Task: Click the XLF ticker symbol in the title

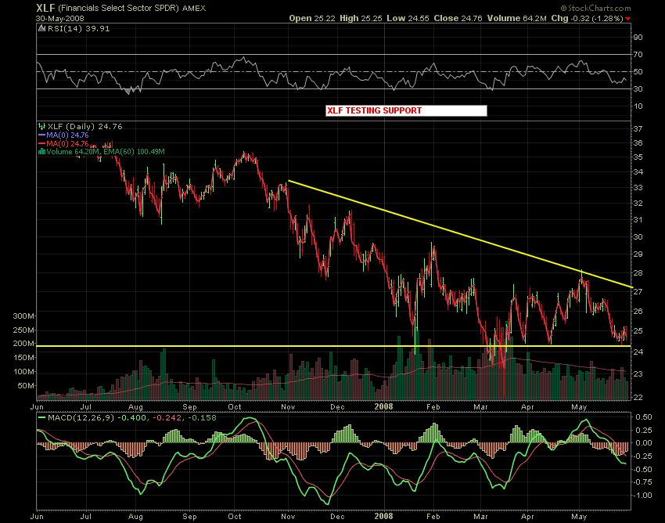Action: [x=45, y=8]
